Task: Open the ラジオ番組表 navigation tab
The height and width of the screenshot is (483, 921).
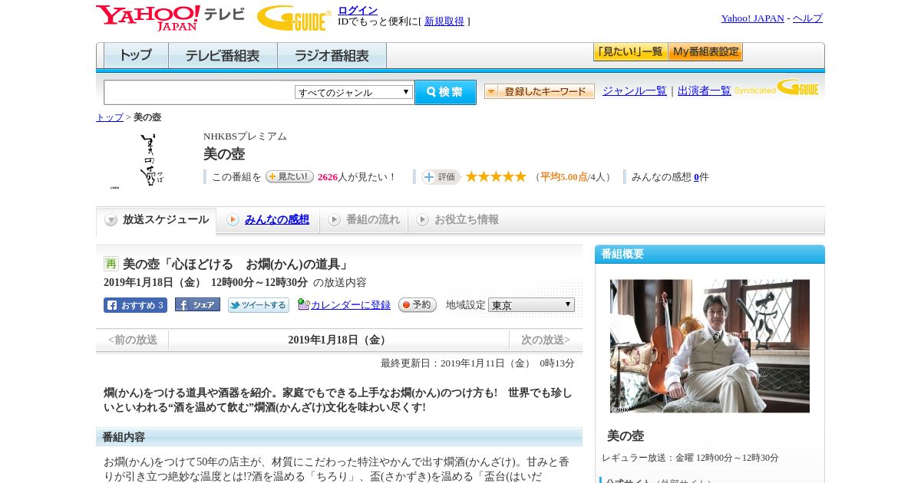Action: point(332,55)
